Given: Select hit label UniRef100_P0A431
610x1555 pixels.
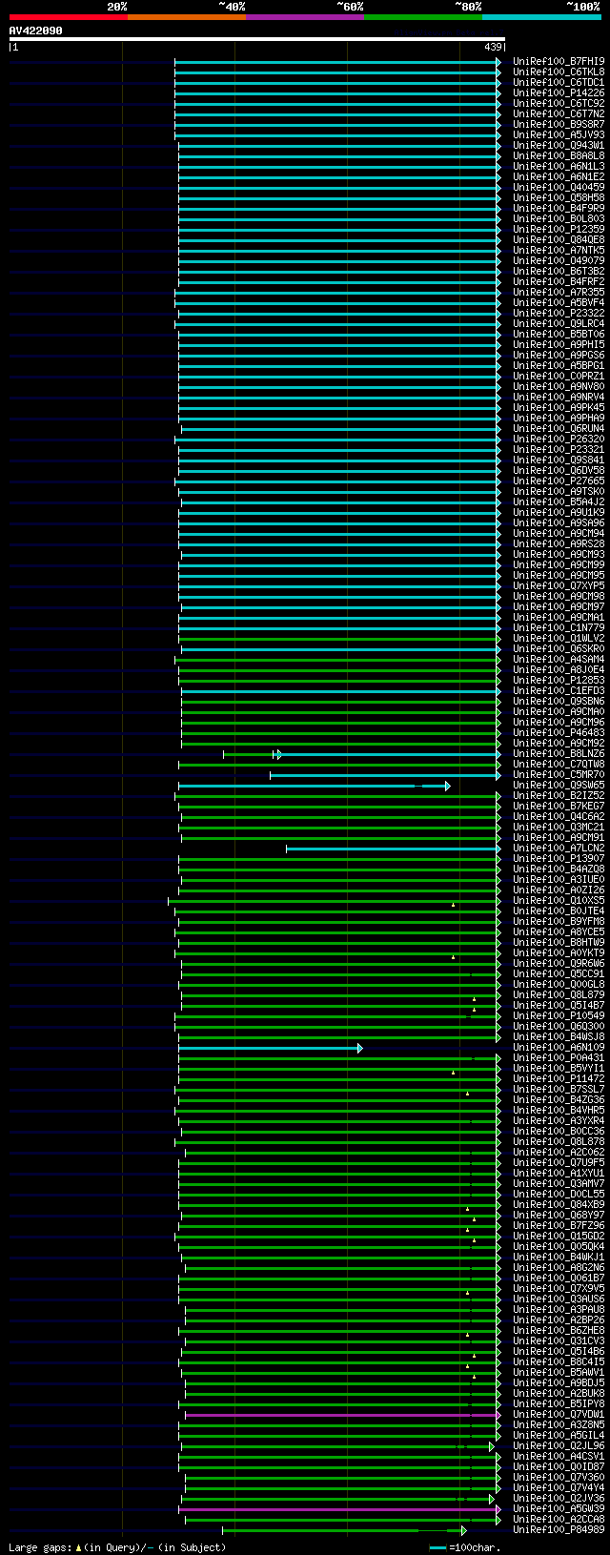Looking at the screenshot, I should (x=559, y=1058).
